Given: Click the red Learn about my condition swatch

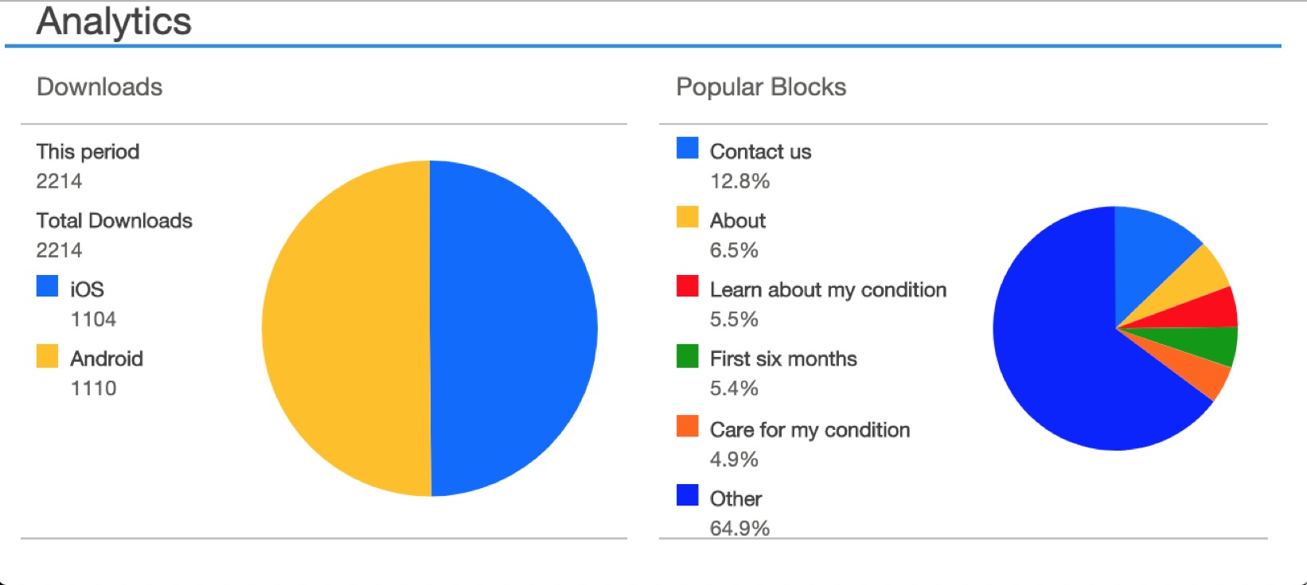Looking at the screenshot, I should click(688, 286).
